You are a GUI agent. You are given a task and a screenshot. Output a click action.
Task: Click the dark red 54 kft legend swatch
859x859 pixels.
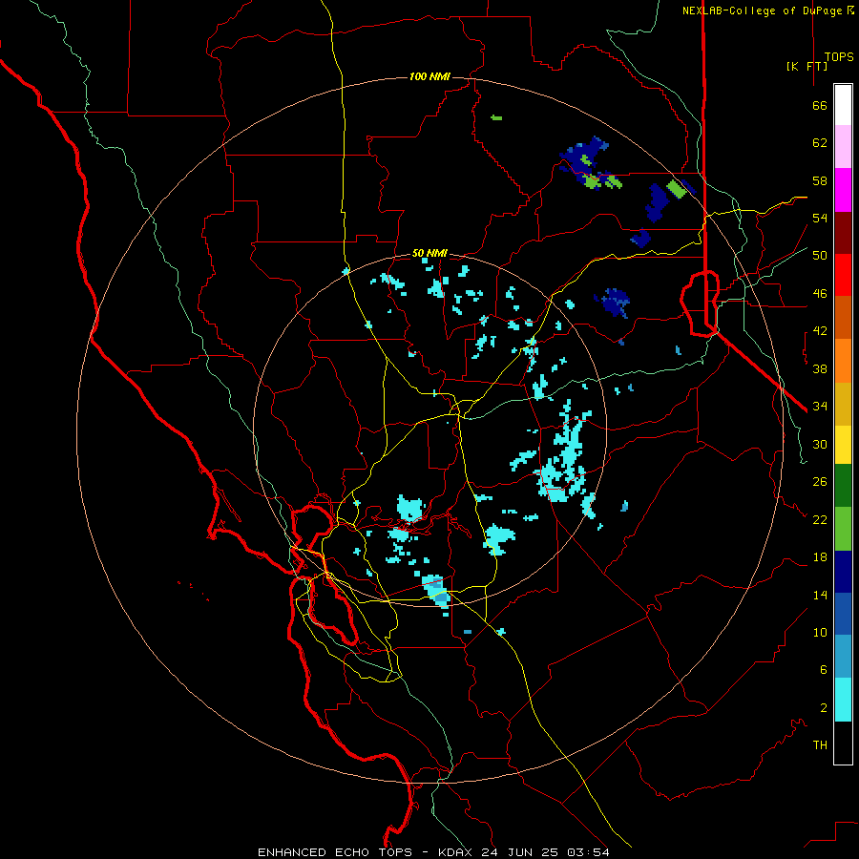click(843, 233)
